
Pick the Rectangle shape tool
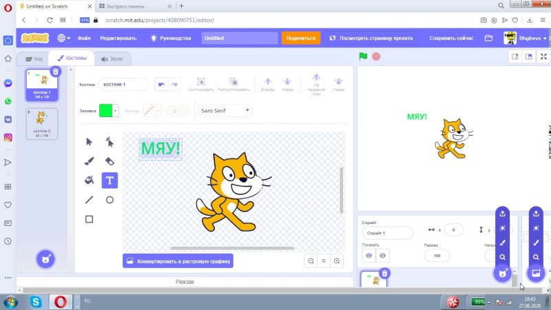click(89, 219)
